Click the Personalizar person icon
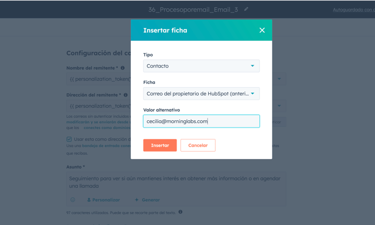 pyautogui.click(x=89, y=200)
